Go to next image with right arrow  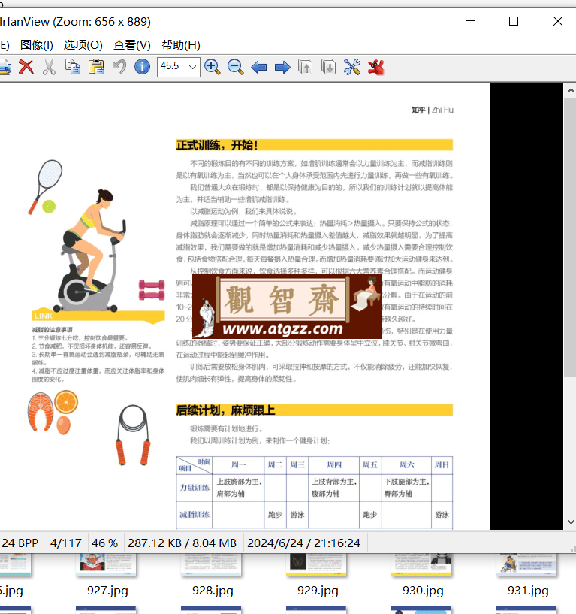pos(282,68)
